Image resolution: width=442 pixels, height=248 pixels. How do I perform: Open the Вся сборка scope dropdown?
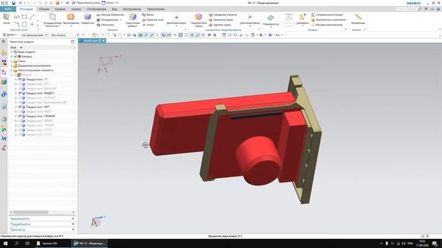[65, 35]
